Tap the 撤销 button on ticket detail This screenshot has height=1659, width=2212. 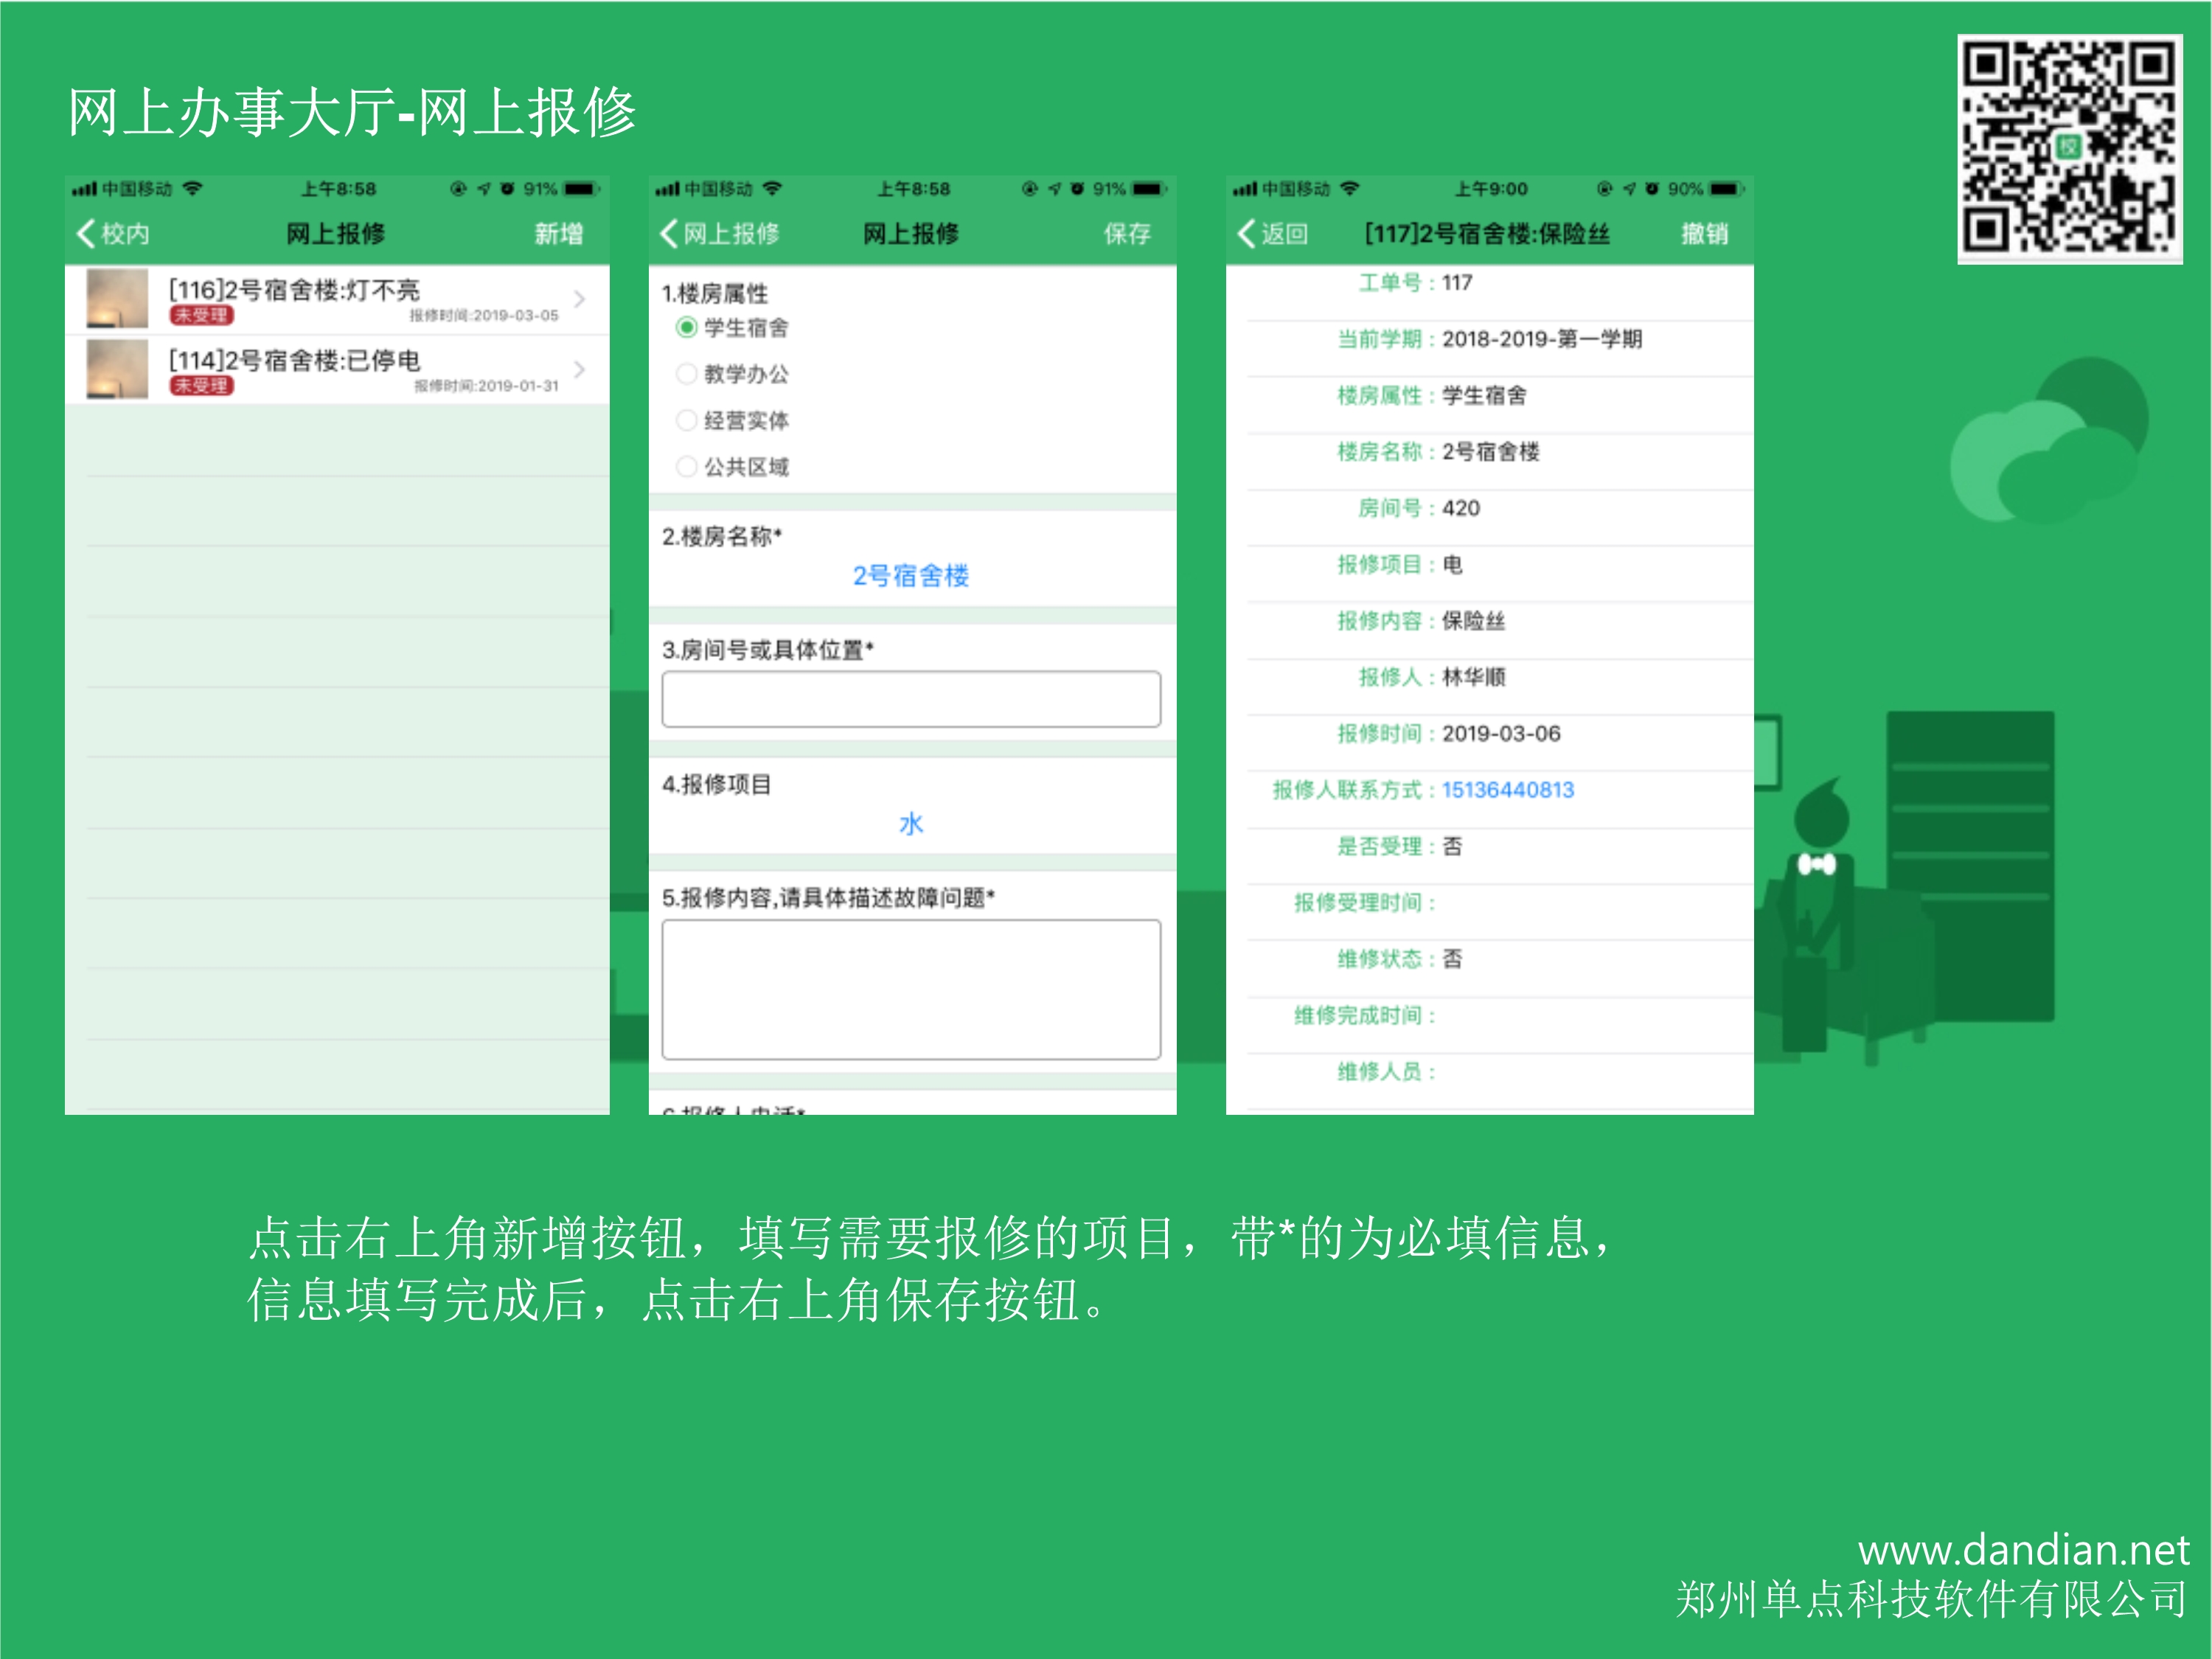tap(1704, 234)
